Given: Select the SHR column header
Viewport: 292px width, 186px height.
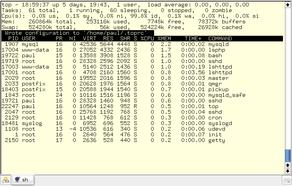Looking at the screenshot, I should tap(125, 38).
